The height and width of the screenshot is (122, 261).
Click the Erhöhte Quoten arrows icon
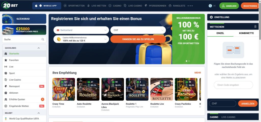6,100
